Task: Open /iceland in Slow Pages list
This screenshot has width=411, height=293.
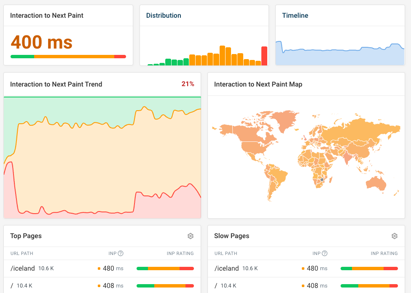Action: (227, 269)
